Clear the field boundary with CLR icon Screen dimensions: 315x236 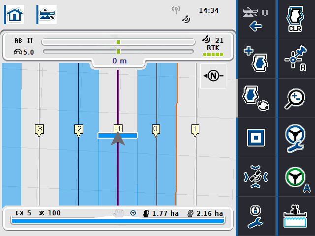pyautogui.click(x=295, y=20)
